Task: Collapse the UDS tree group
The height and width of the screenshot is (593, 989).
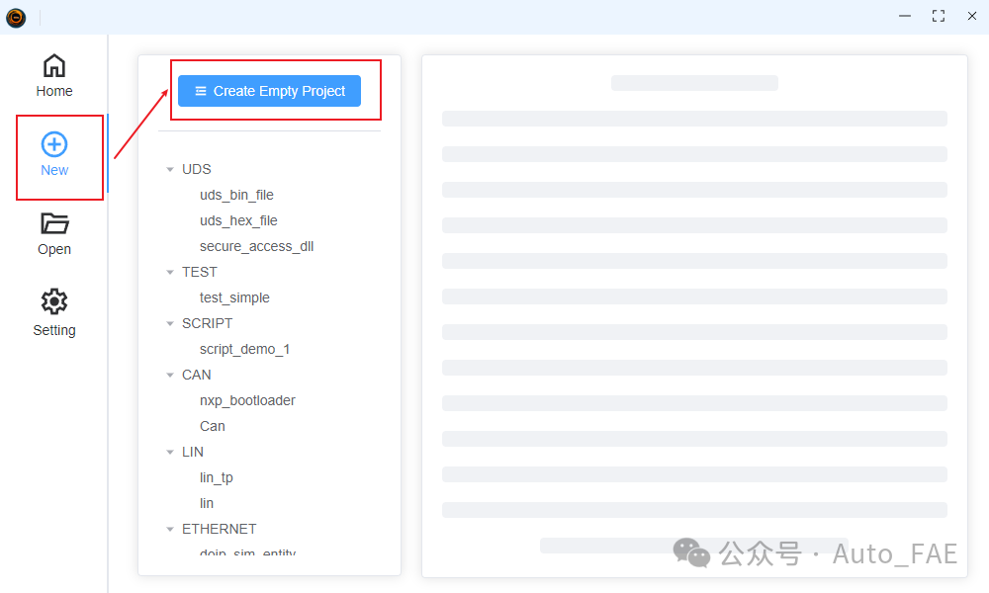Action: 170,170
